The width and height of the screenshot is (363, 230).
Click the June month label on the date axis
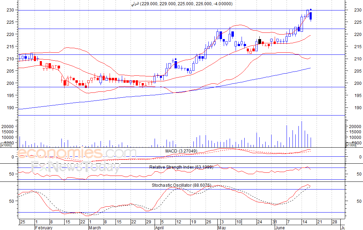(280, 228)
